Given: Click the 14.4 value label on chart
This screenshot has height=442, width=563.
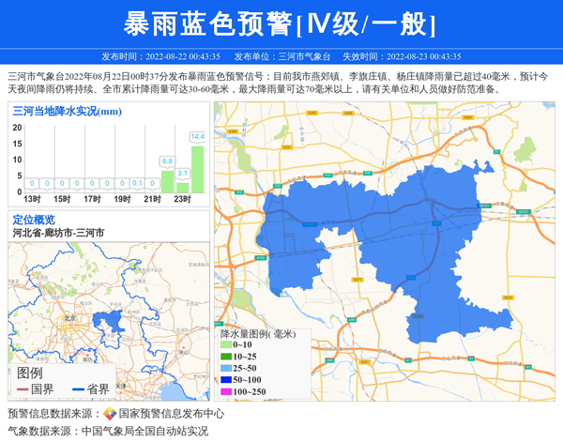Looking at the screenshot, I should tap(197, 136).
